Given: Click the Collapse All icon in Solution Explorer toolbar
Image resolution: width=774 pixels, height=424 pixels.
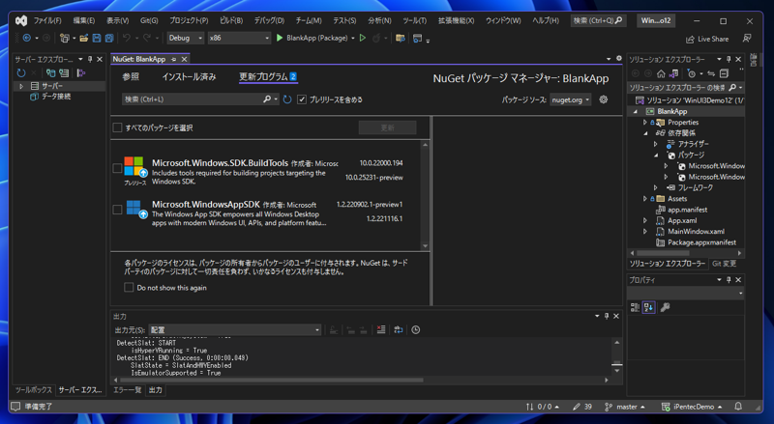Looking at the screenshot, I should (724, 73).
